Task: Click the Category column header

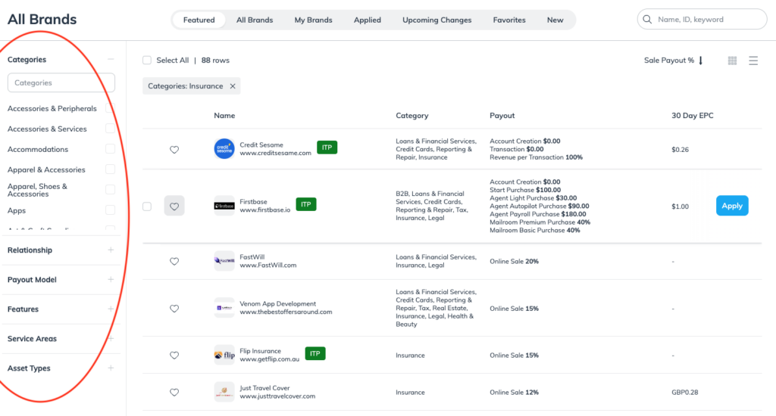Action: click(x=412, y=116)
